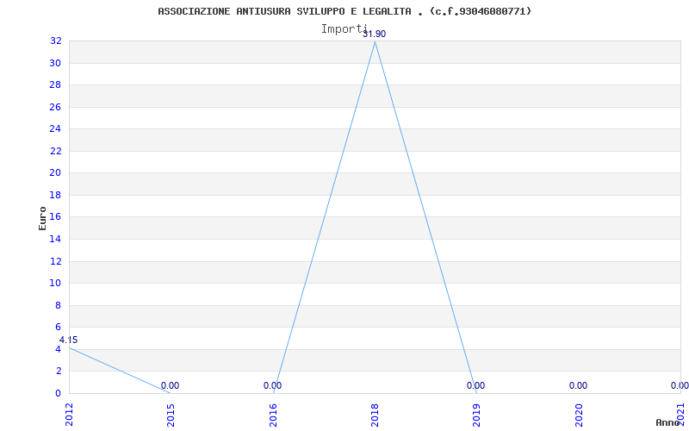Click the 2016 x-axis year label
The image size is (689, 431).
click(273, 415)
